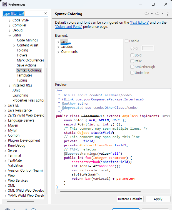The image size is (172, 210).
Task: Select Server in the preferences tree
Action: [x=13, y=150]
